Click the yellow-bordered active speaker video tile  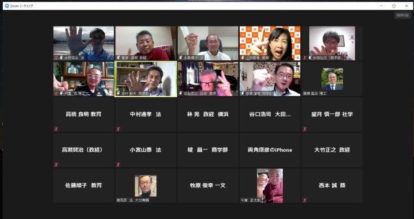145,79
